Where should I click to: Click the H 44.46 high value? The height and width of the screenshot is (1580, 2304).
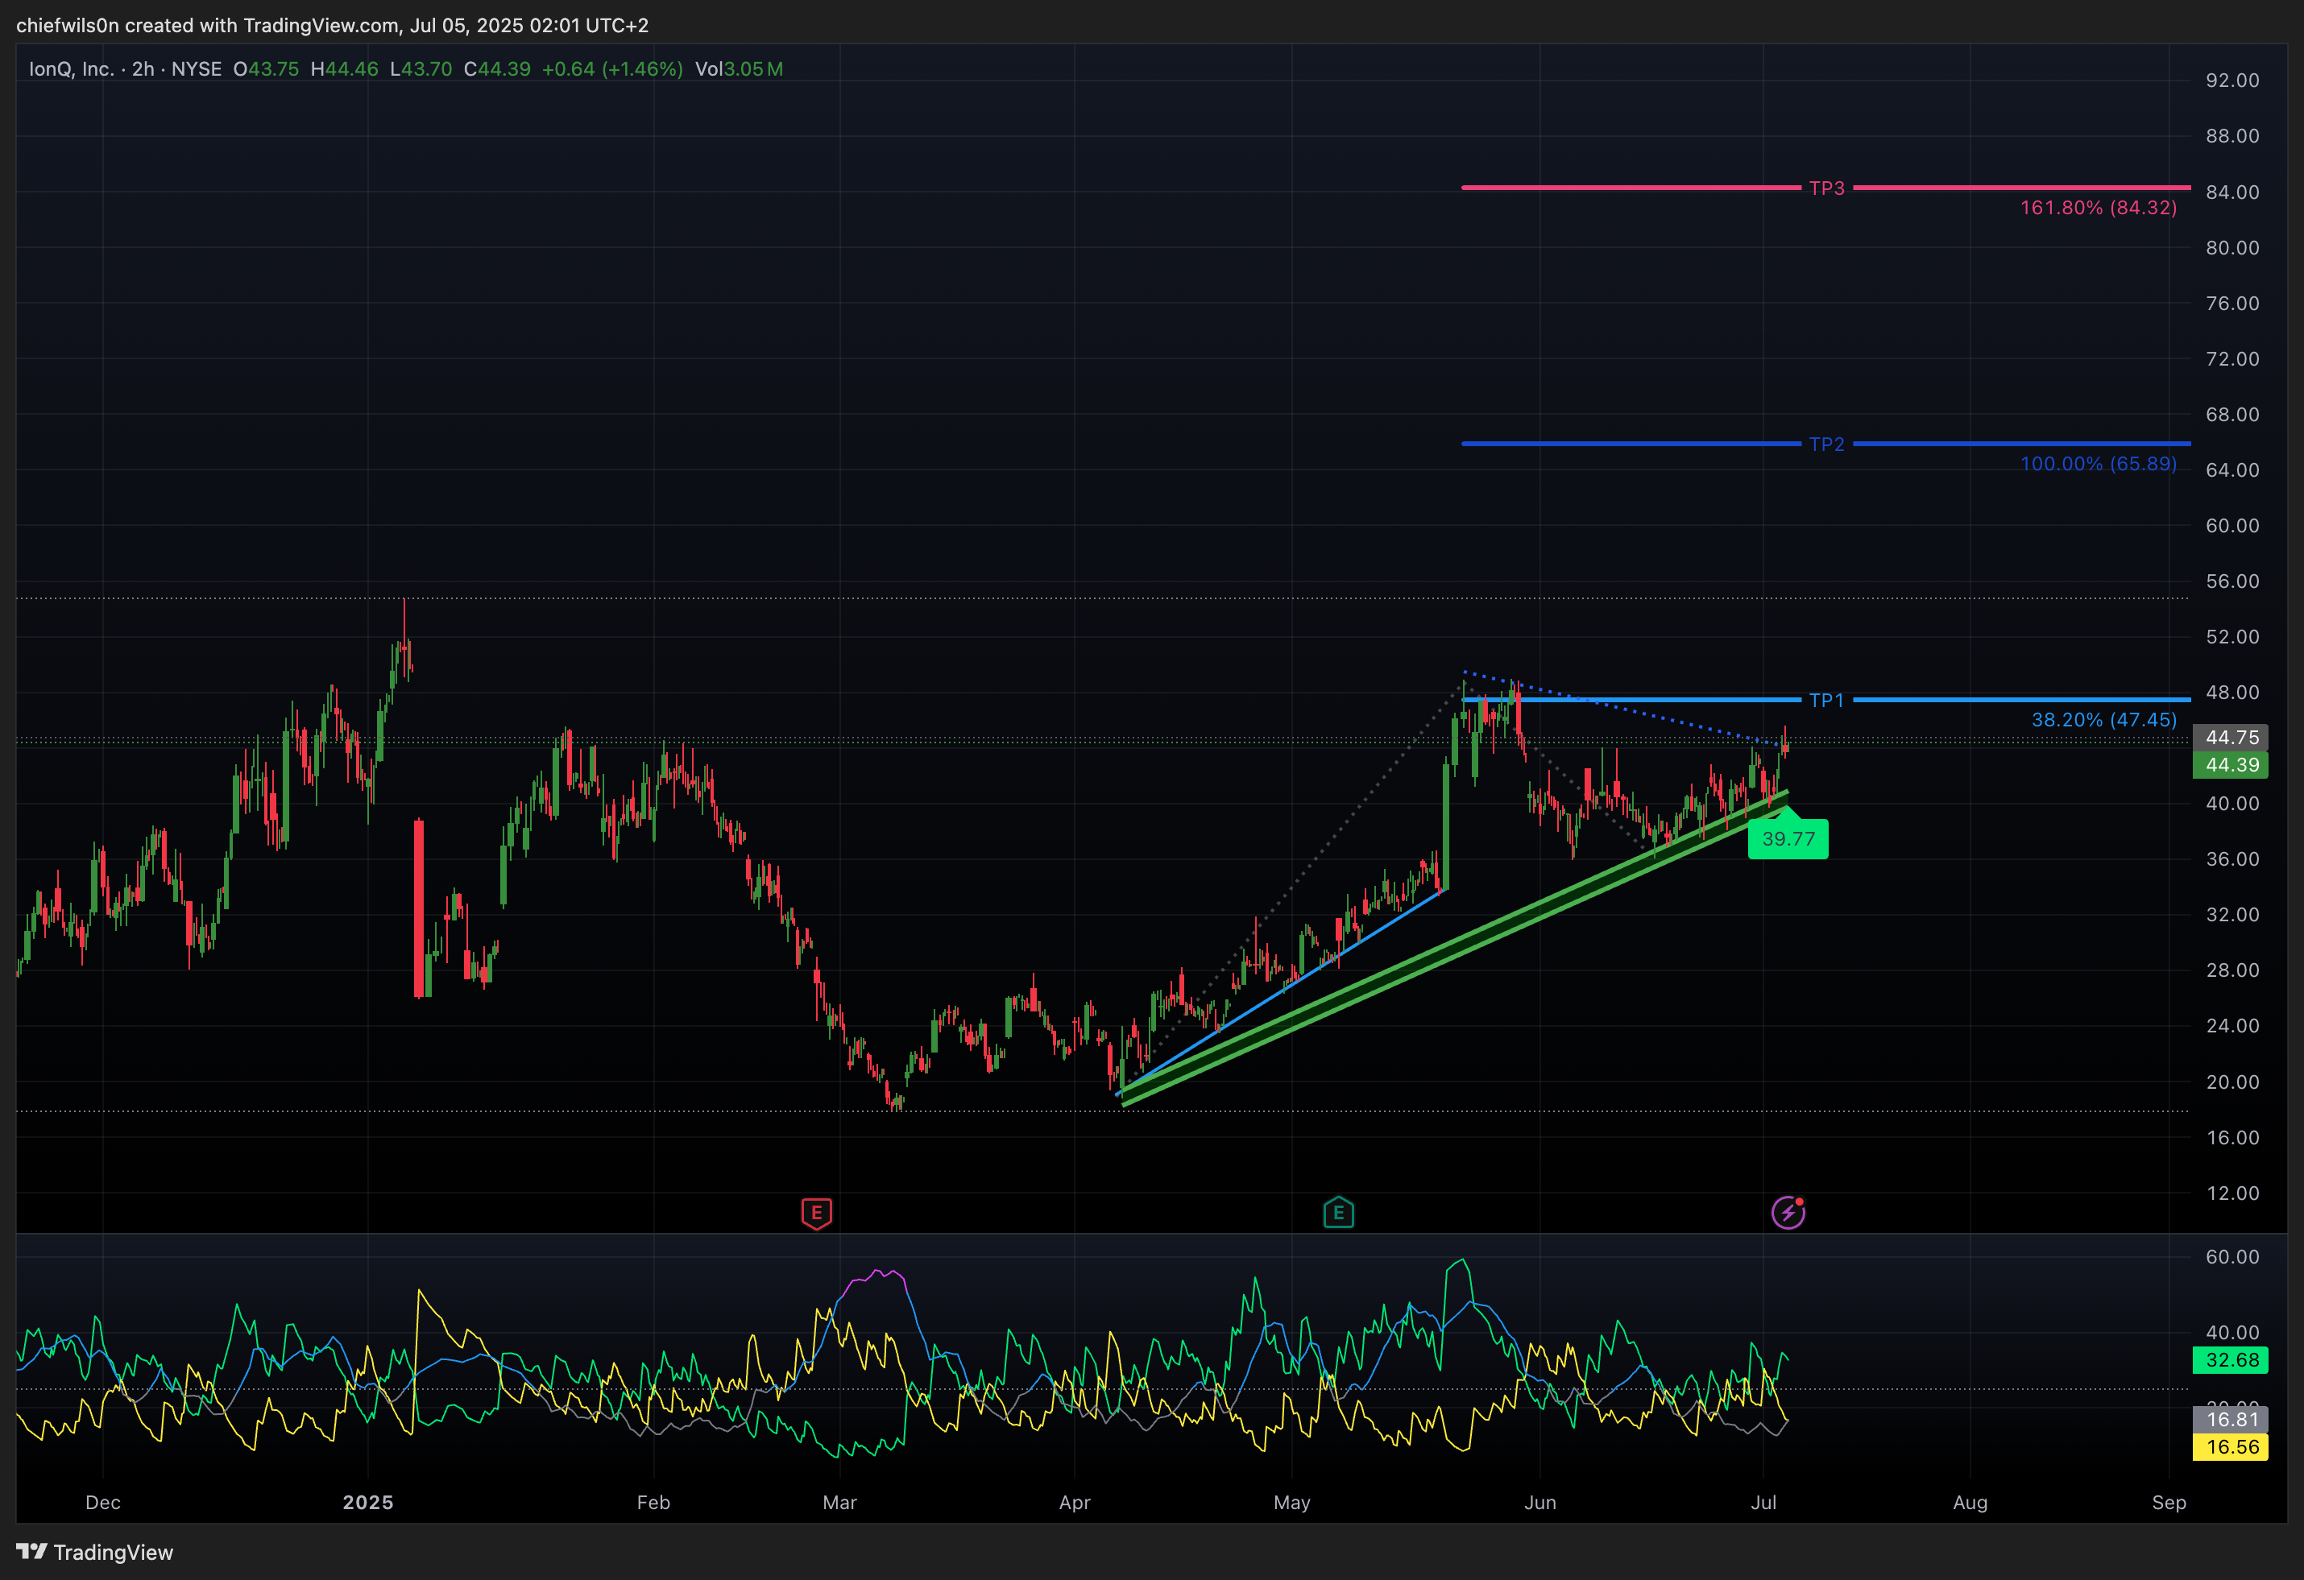[344, 69]
